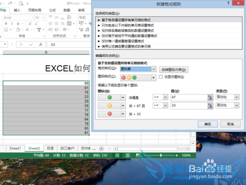
Task: Open the 页面布局 ribbon tab
Action: pos(34,10)
